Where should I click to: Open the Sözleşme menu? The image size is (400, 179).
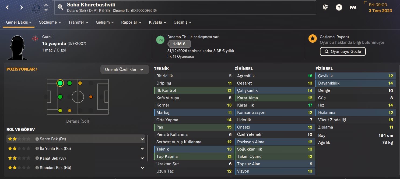click(50, 22)
